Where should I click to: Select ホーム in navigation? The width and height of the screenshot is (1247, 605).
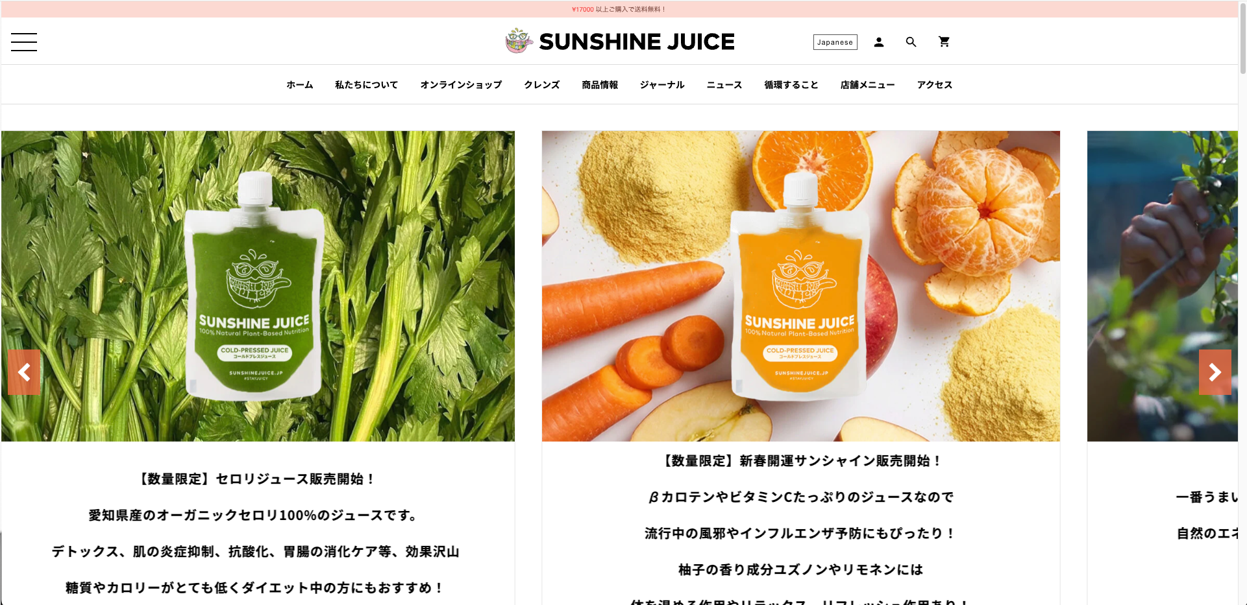pos(300,85)
